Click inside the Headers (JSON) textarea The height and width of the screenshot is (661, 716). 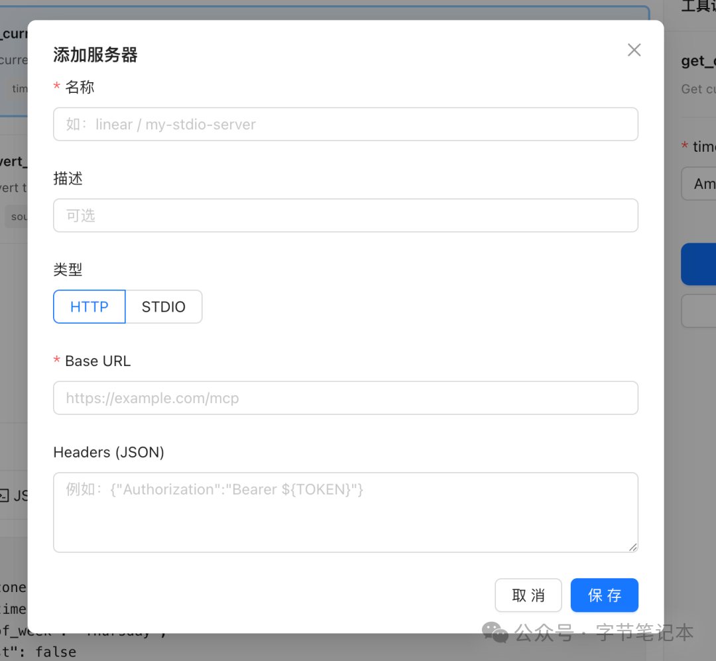coord(345,511)
